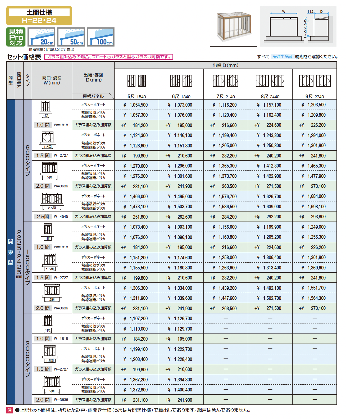This screenshot has width=346, height=419.
Task: Click the 受注生産品 label tag
Action: 283,57
